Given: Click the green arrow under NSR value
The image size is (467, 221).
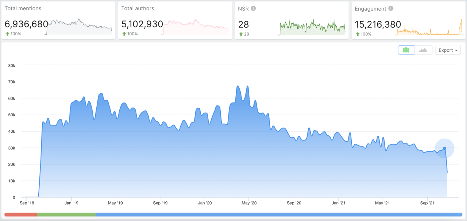Looking at the screenshot, I should (241, 34).
